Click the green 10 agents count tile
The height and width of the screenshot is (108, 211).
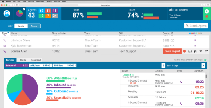pyautogui.click(x=41, y=16)
